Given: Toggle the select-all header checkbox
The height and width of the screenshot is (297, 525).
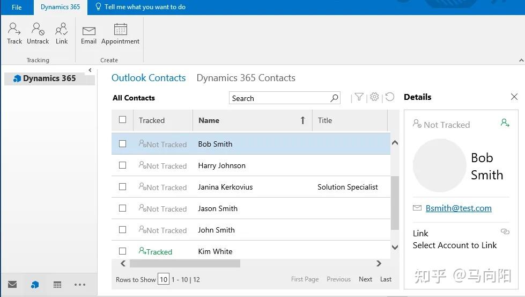Looking at the screenshot, I should coord(122,120).
